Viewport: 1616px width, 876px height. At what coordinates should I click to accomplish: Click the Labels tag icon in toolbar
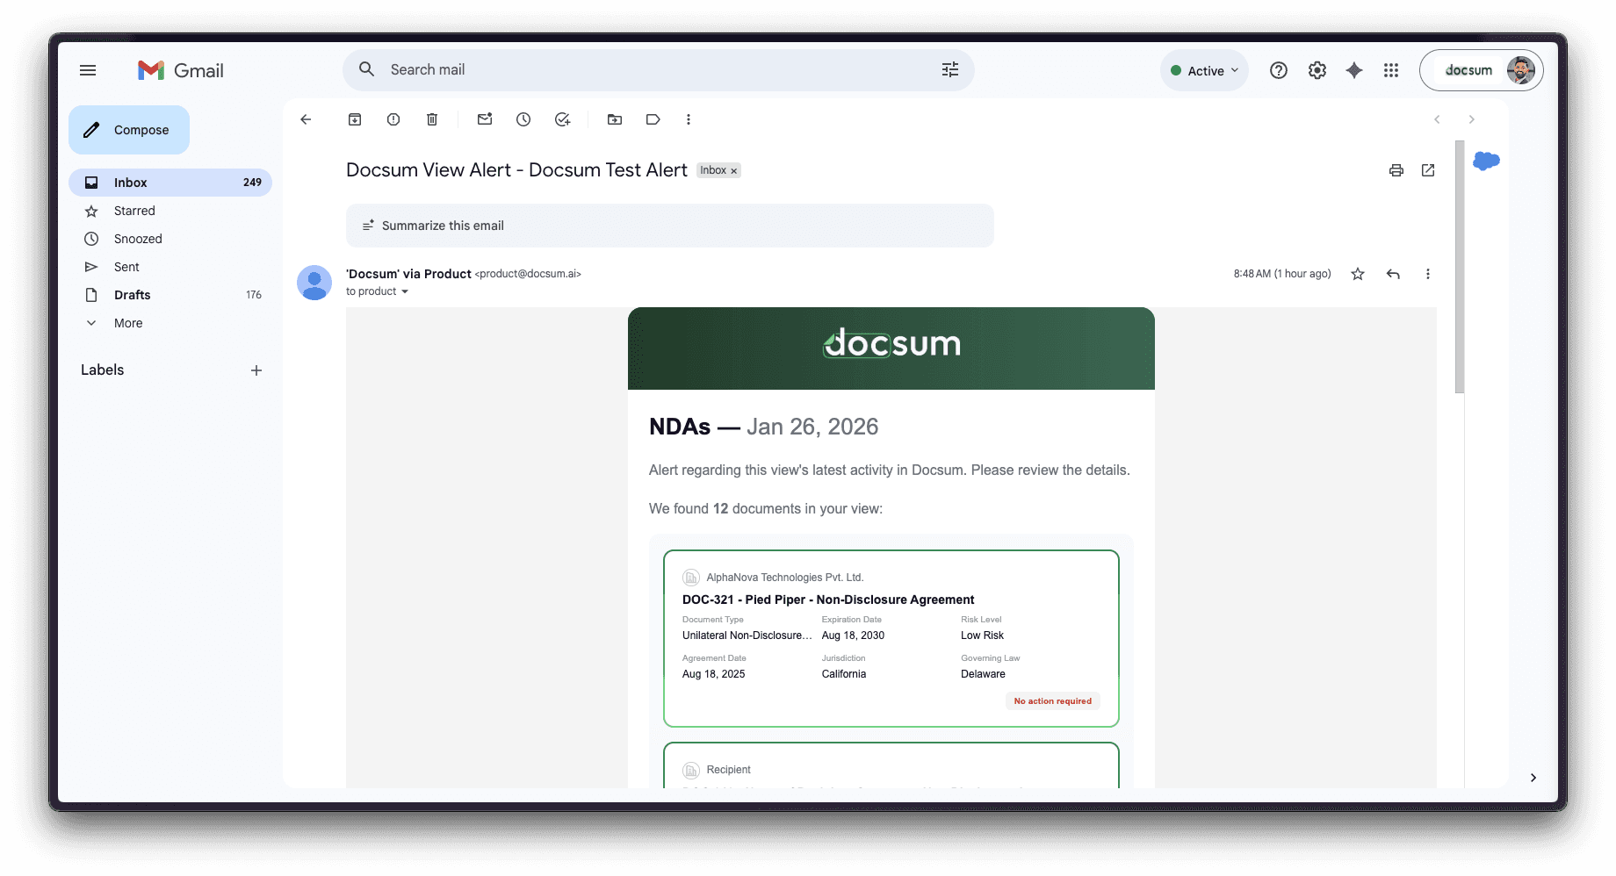tap(653, 119)
